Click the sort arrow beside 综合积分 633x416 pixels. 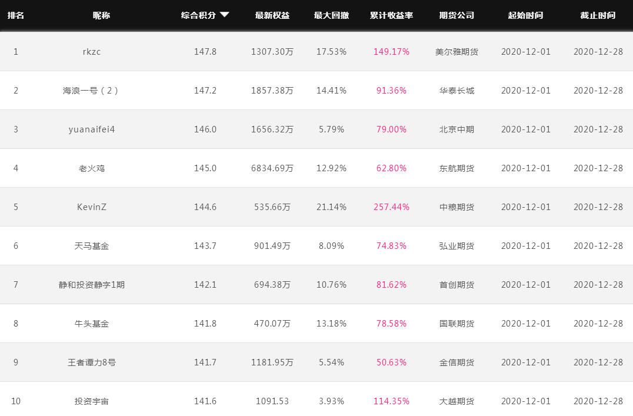pos(225,15)
